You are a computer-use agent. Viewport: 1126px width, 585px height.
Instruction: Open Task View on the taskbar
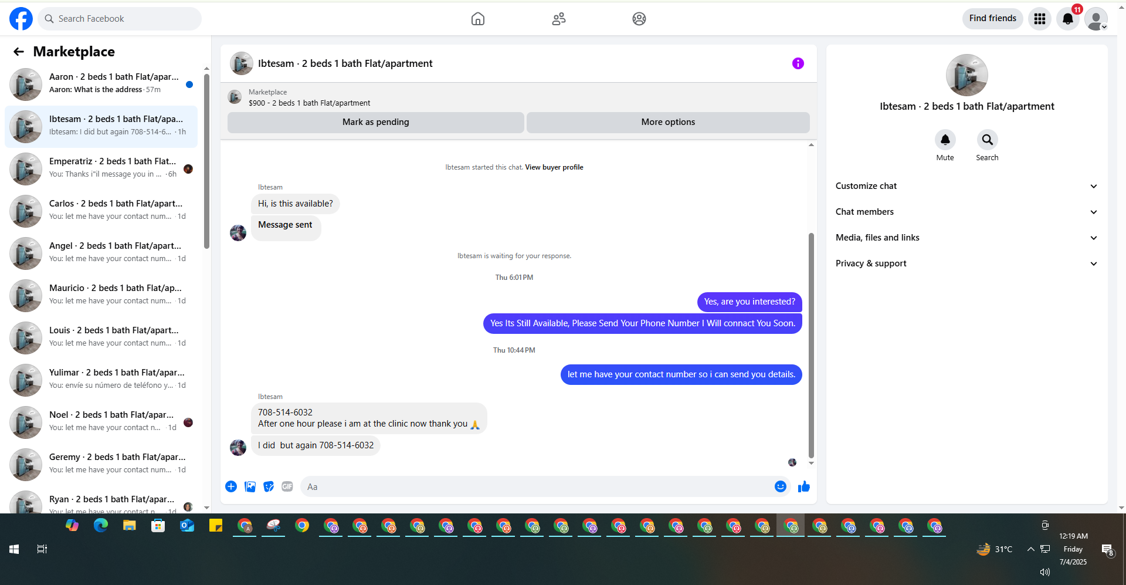pyautogui.click(x=42, y=549)
